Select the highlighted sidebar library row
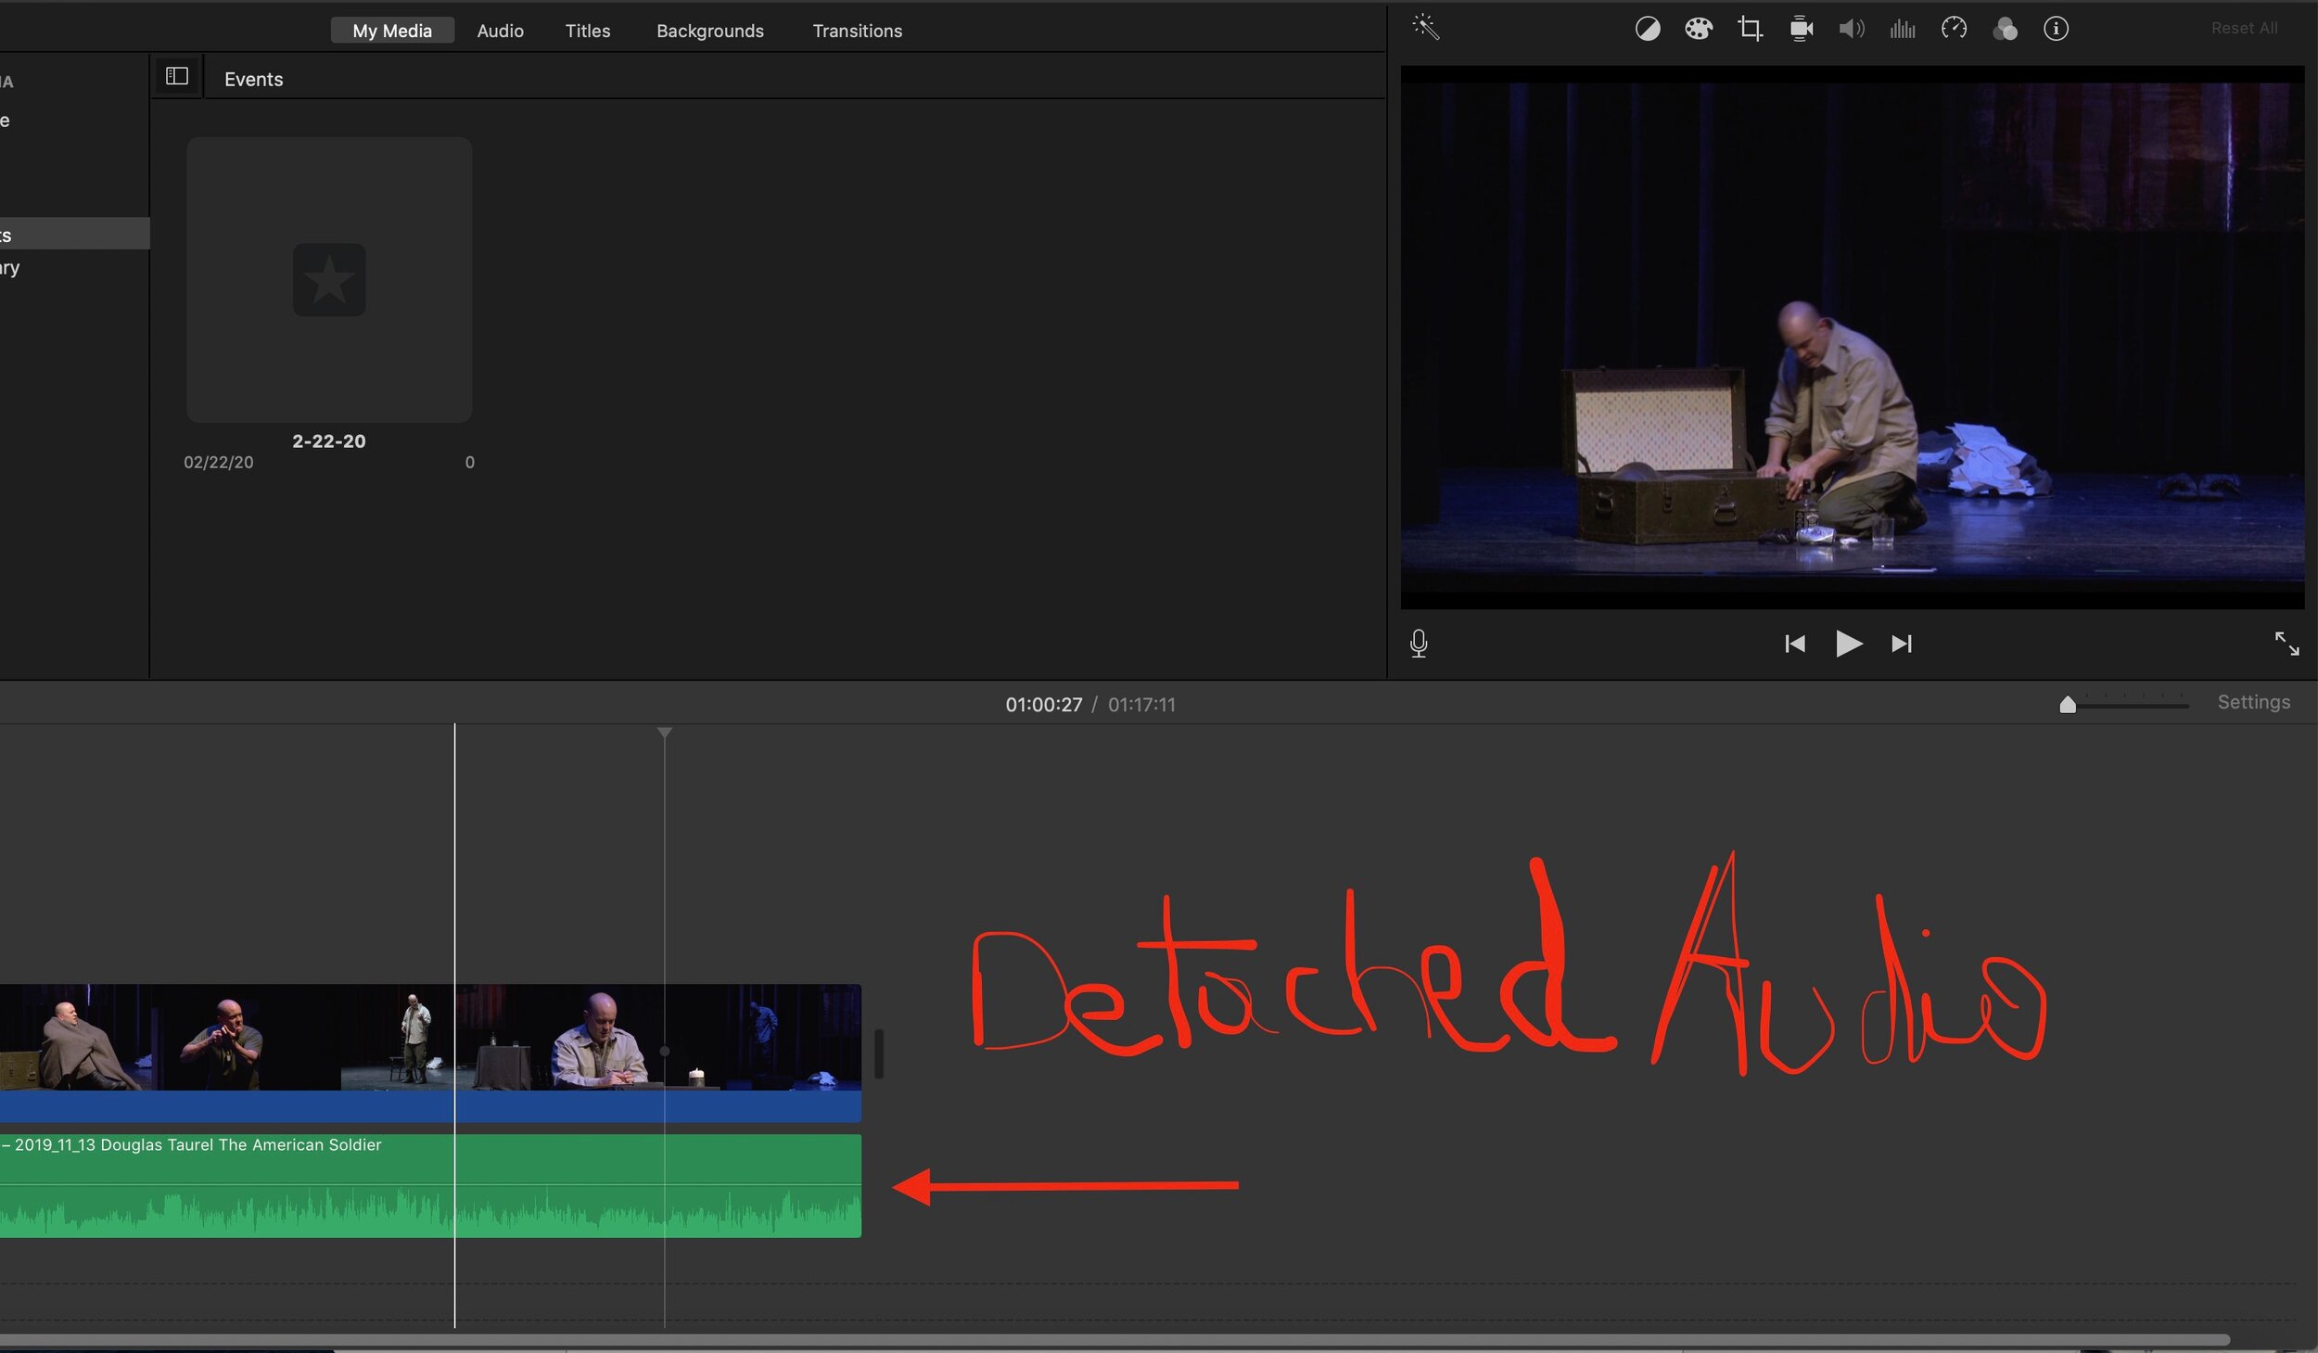 point(74,234)
